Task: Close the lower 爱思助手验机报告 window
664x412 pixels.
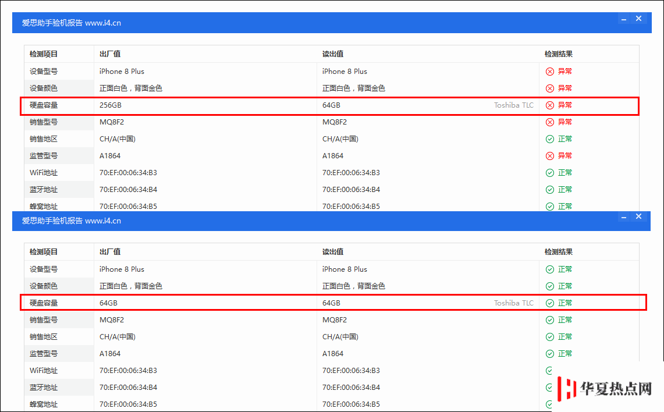Action: pos(638,216)
